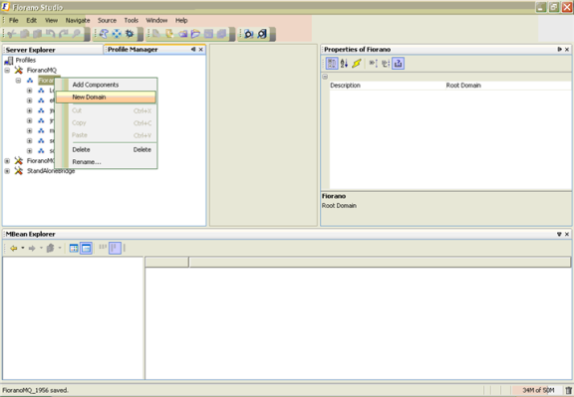
Task: Click the StandAloneBridge profile icon
Action: pos(18,171)
